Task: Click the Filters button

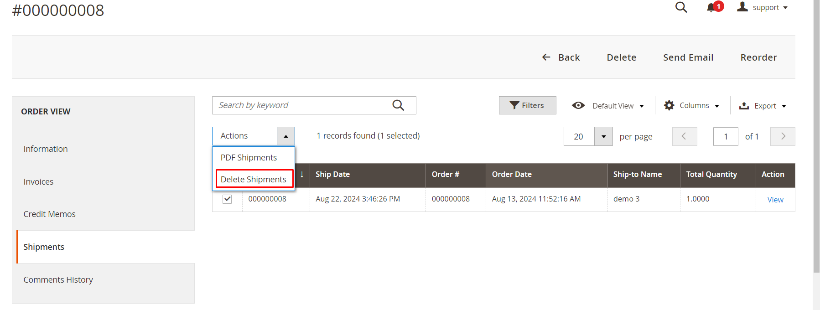Action: click(527, 105)
